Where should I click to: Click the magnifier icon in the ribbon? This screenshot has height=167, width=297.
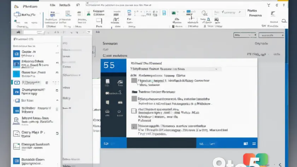204,13
